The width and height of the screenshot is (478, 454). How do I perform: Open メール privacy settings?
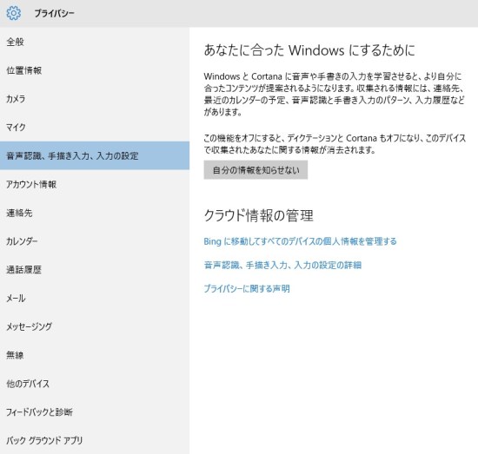(95, 298)
